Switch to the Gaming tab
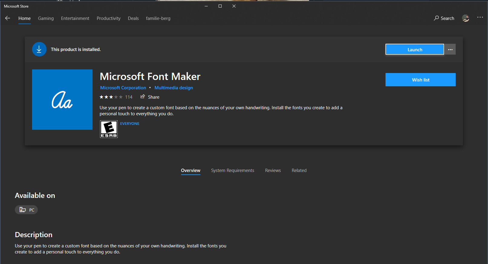 tap(46, 18)
